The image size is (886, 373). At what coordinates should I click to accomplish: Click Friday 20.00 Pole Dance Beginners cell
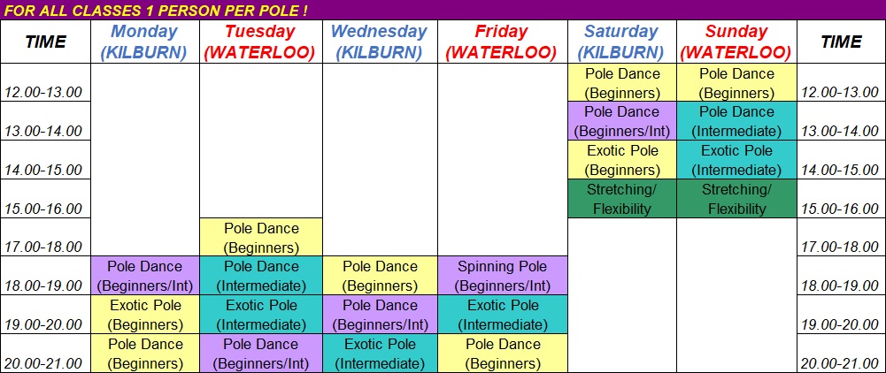(x=502, y=353)
